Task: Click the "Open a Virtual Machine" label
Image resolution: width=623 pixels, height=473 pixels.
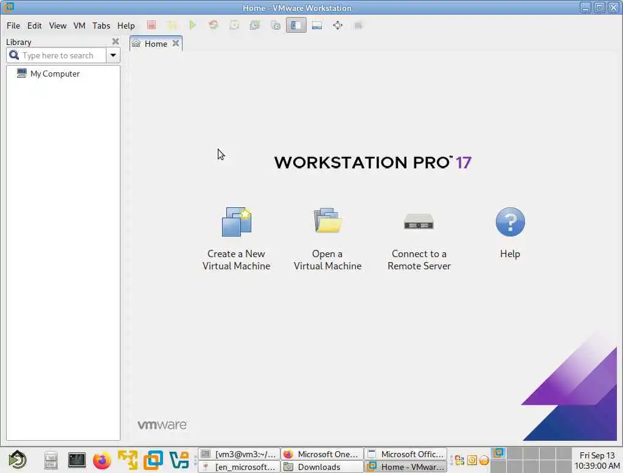Action: (328, 260)
